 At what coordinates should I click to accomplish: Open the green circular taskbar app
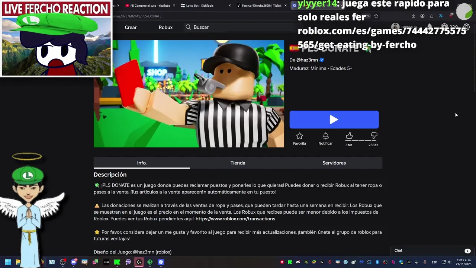(150, 262)
